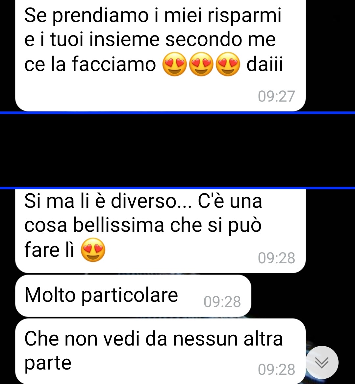This screenshot has width=355, height=384.
Task: Select the message "Che non vedi da nessun altra parte"
Action: tap(160, 351)
